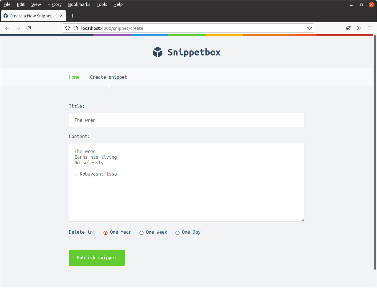Select the One Week radio option

point(141,233)
